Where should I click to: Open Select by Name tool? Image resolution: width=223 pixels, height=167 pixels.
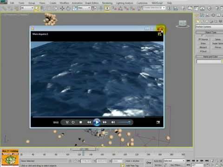tap(43, 8)
